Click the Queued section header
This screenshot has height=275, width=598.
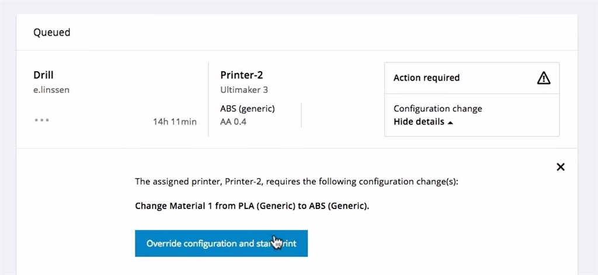point(51,33)
